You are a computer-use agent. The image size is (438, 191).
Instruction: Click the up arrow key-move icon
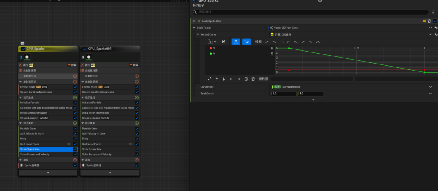pyautogui.click(x=217, y=79)
